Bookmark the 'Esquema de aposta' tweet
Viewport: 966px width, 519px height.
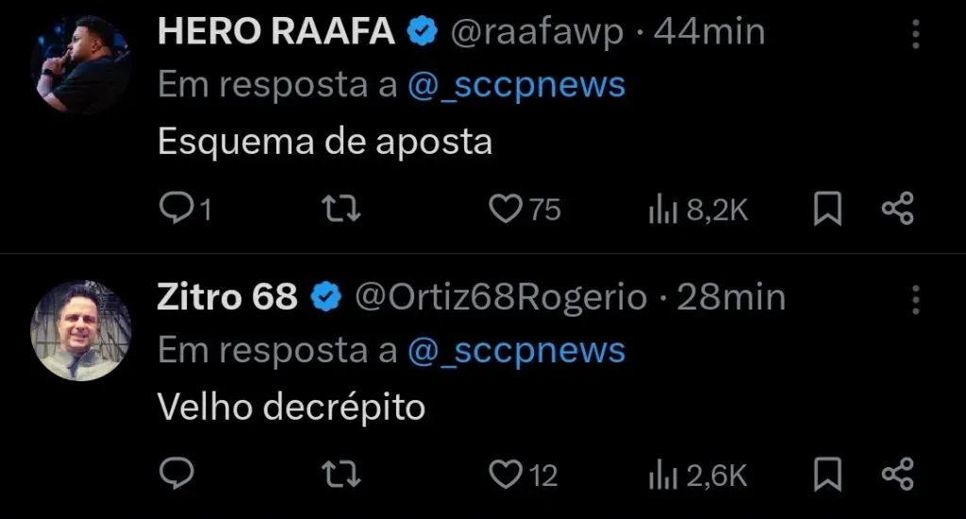click(x=827, y=209)
